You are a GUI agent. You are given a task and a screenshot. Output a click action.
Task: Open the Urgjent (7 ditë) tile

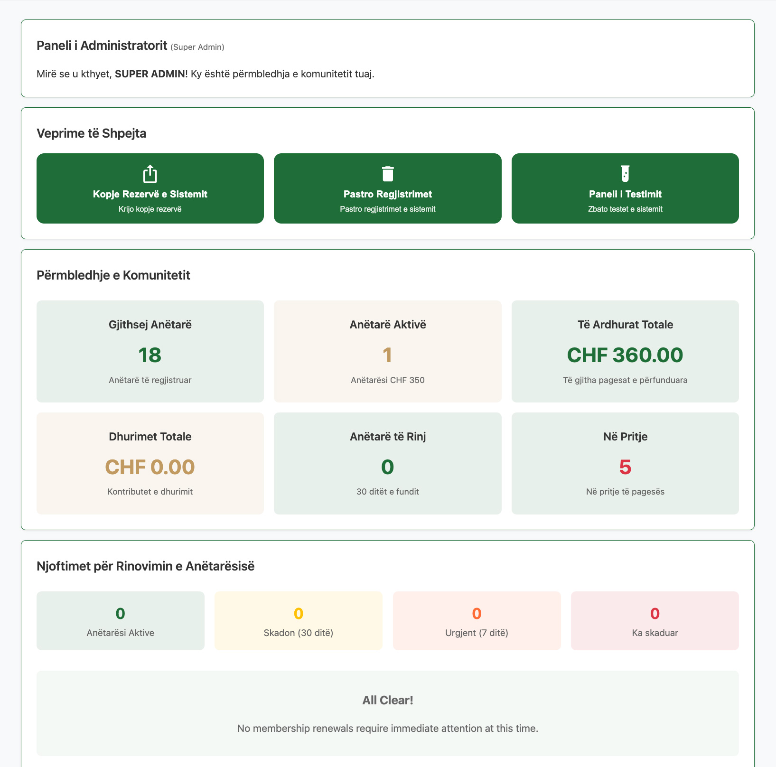coord(477,621)
